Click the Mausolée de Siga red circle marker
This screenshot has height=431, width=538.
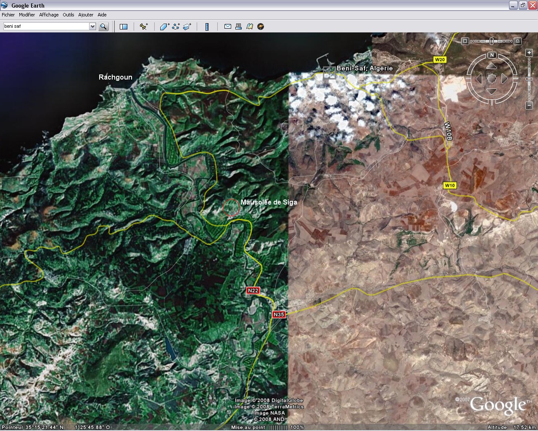231,208
